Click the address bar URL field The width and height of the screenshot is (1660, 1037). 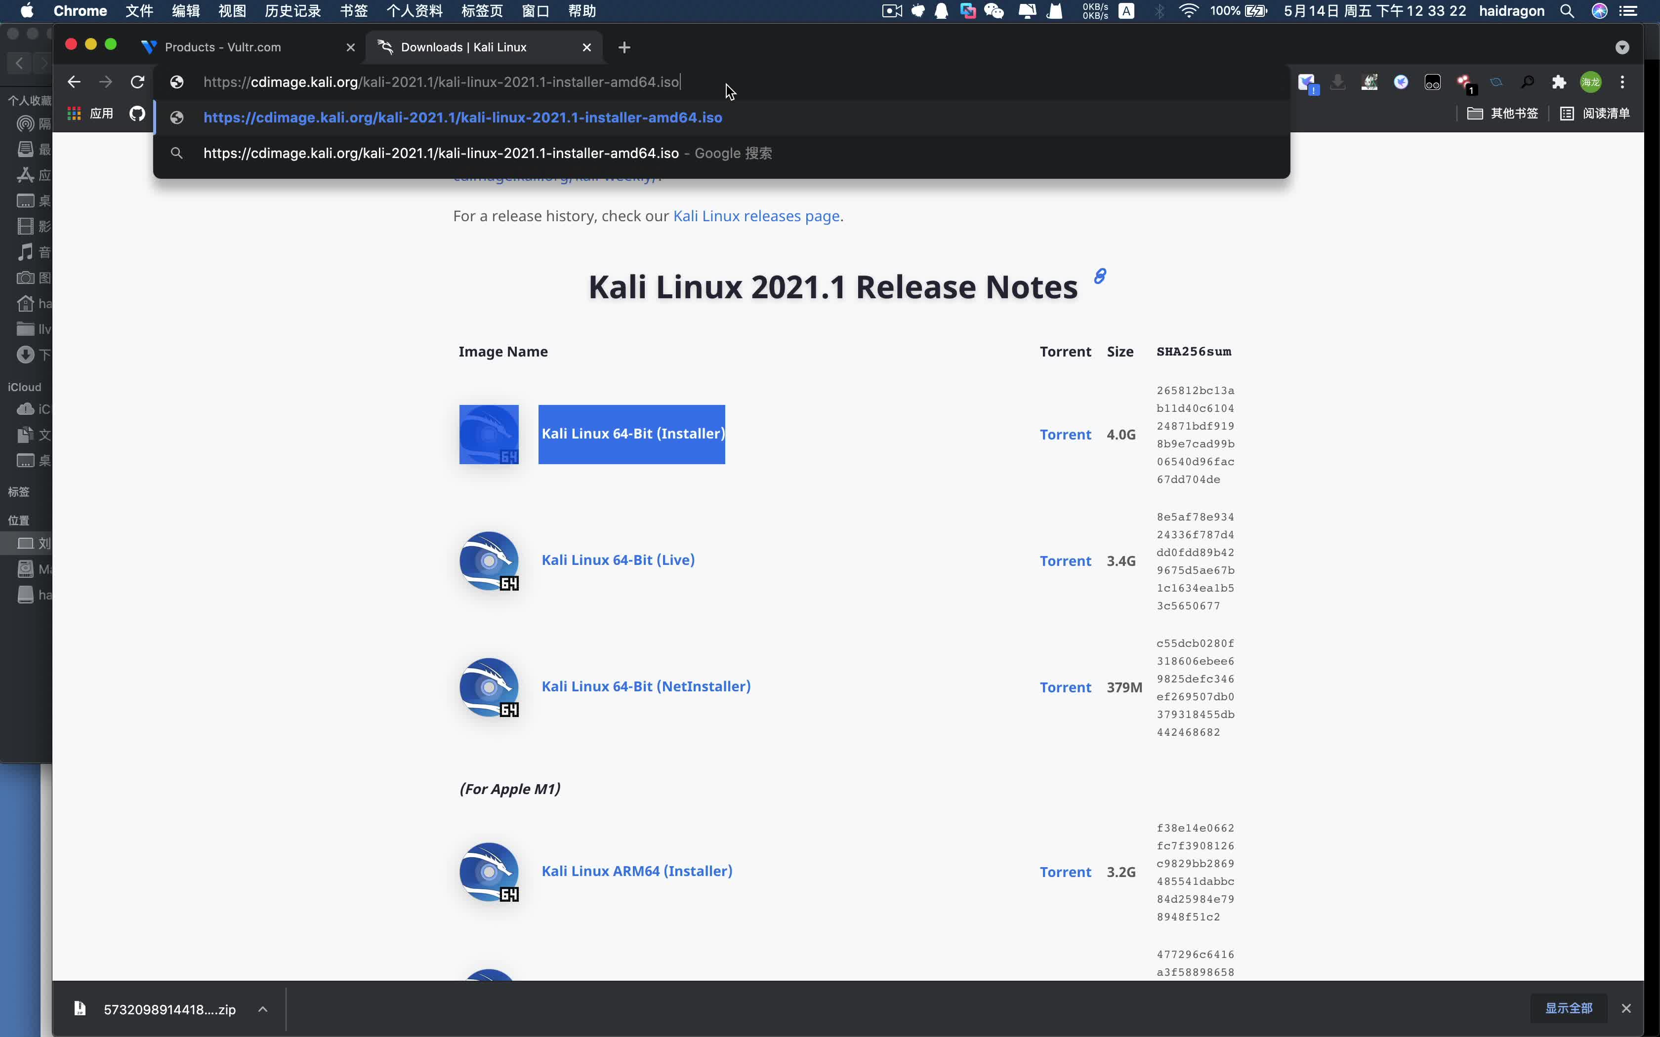722,82
